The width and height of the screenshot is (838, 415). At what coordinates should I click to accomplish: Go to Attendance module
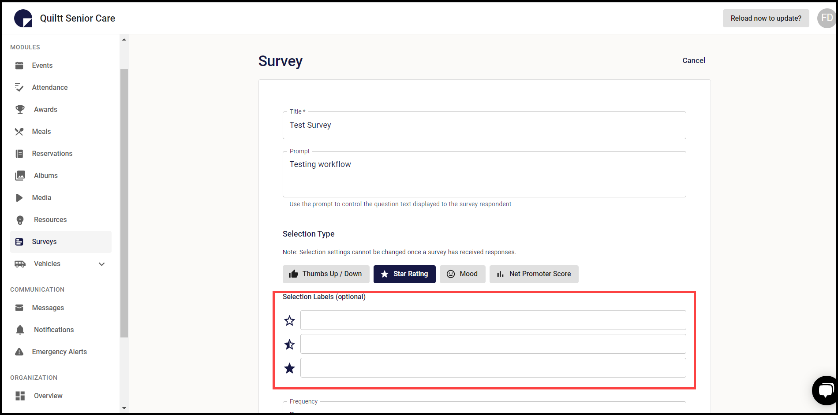(x=61, y=88)
